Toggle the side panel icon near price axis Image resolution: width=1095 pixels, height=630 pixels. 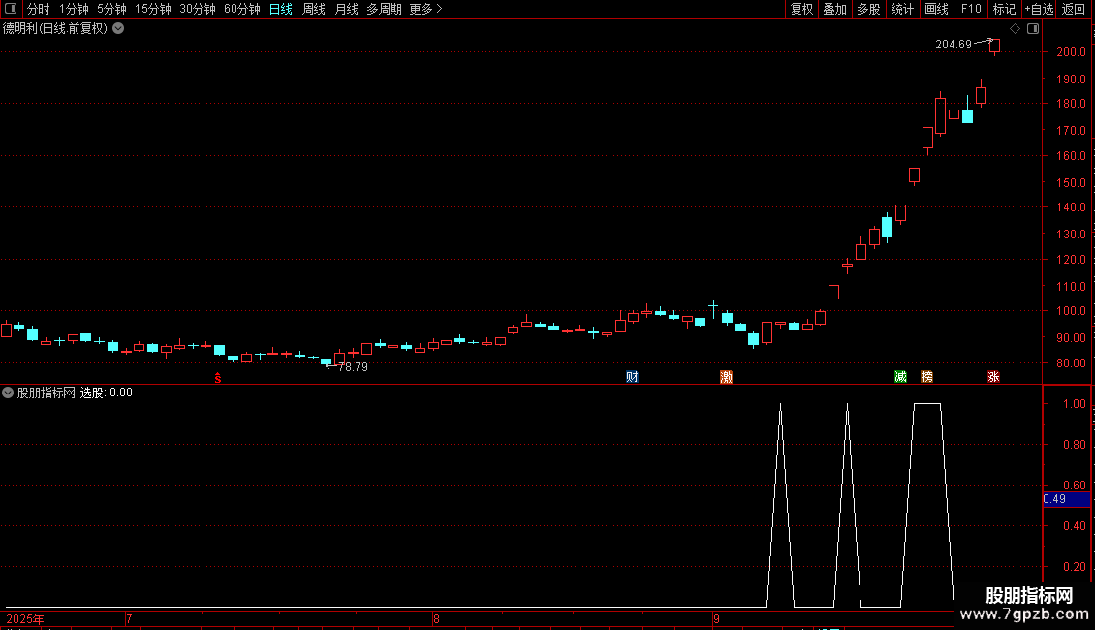click(1033, 29)
